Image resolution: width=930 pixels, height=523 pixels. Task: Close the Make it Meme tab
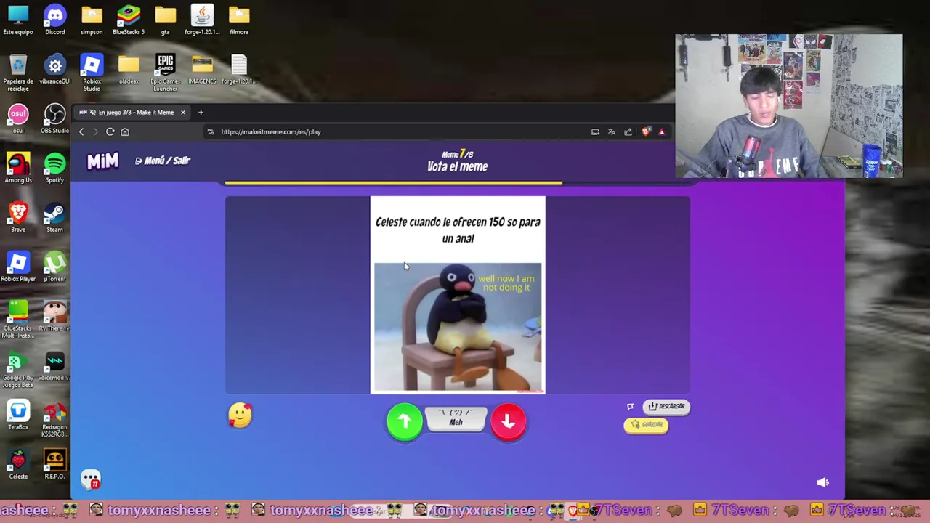point(182,112)
